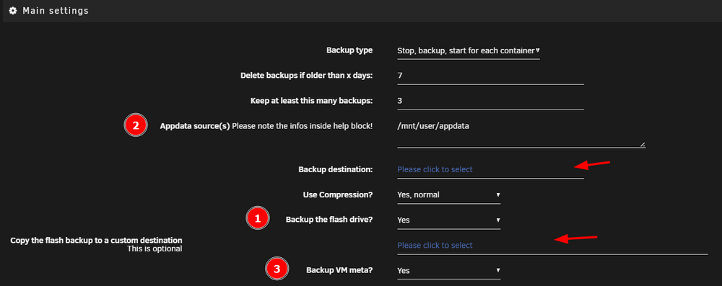This screenshot has width=722, height=286.
Task: Open the Backup the flash drive dropdown
Action: pyautogui.click(x=448, y=220)
